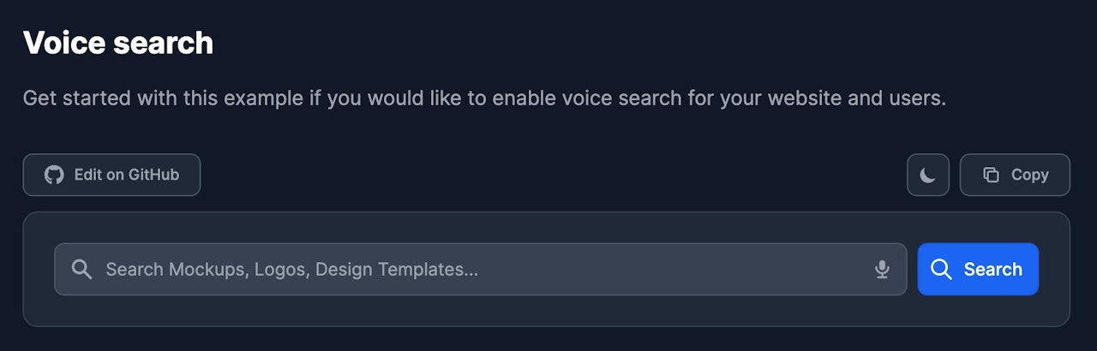Start voice input with the microphone icon

coord(882,270)
